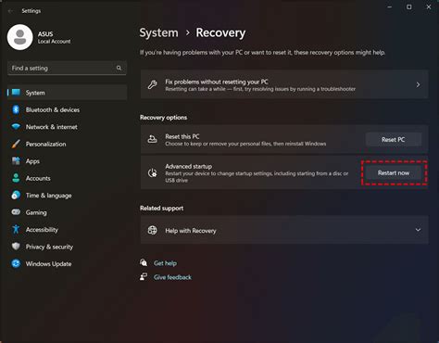This screenshot has width=439, height=343.
Task: Click the Help with Recovery label
Action: [x=191, y=231]
